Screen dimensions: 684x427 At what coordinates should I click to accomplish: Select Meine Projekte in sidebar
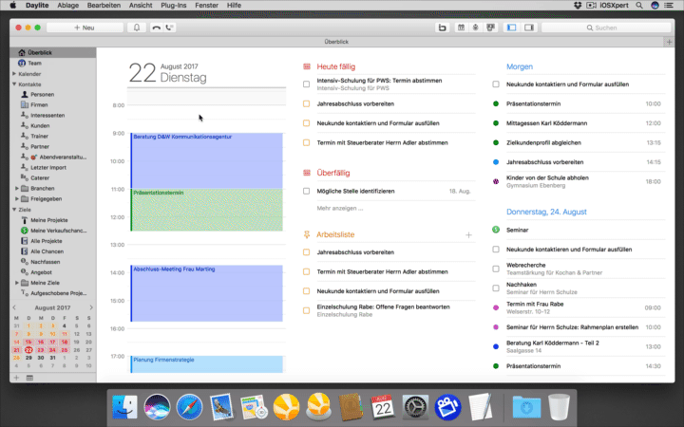tap(51, 220)
